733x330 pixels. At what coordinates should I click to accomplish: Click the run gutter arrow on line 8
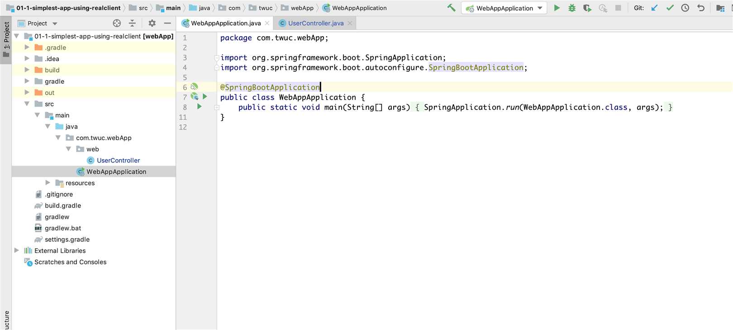[200, 107]
